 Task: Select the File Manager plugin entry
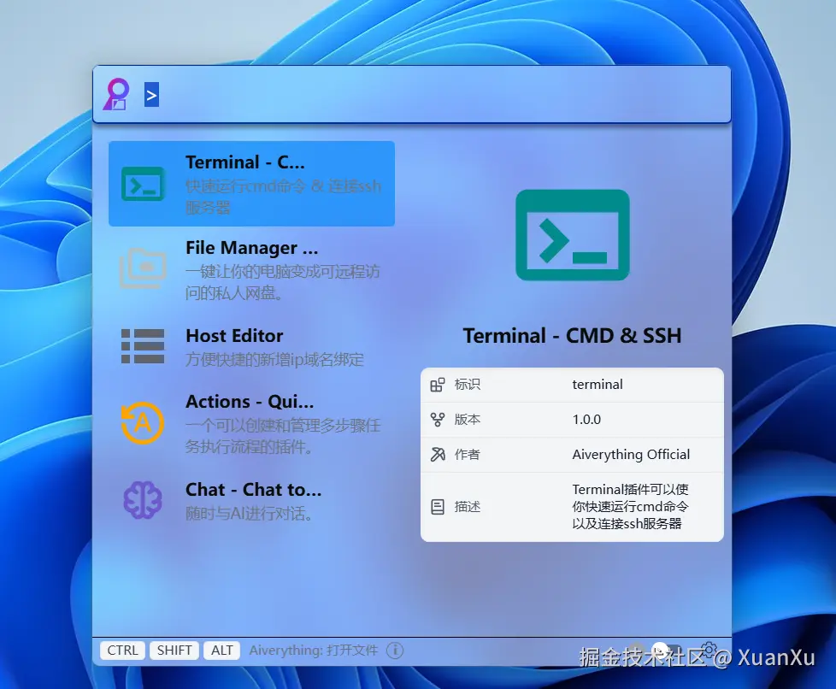coord(251,269)
